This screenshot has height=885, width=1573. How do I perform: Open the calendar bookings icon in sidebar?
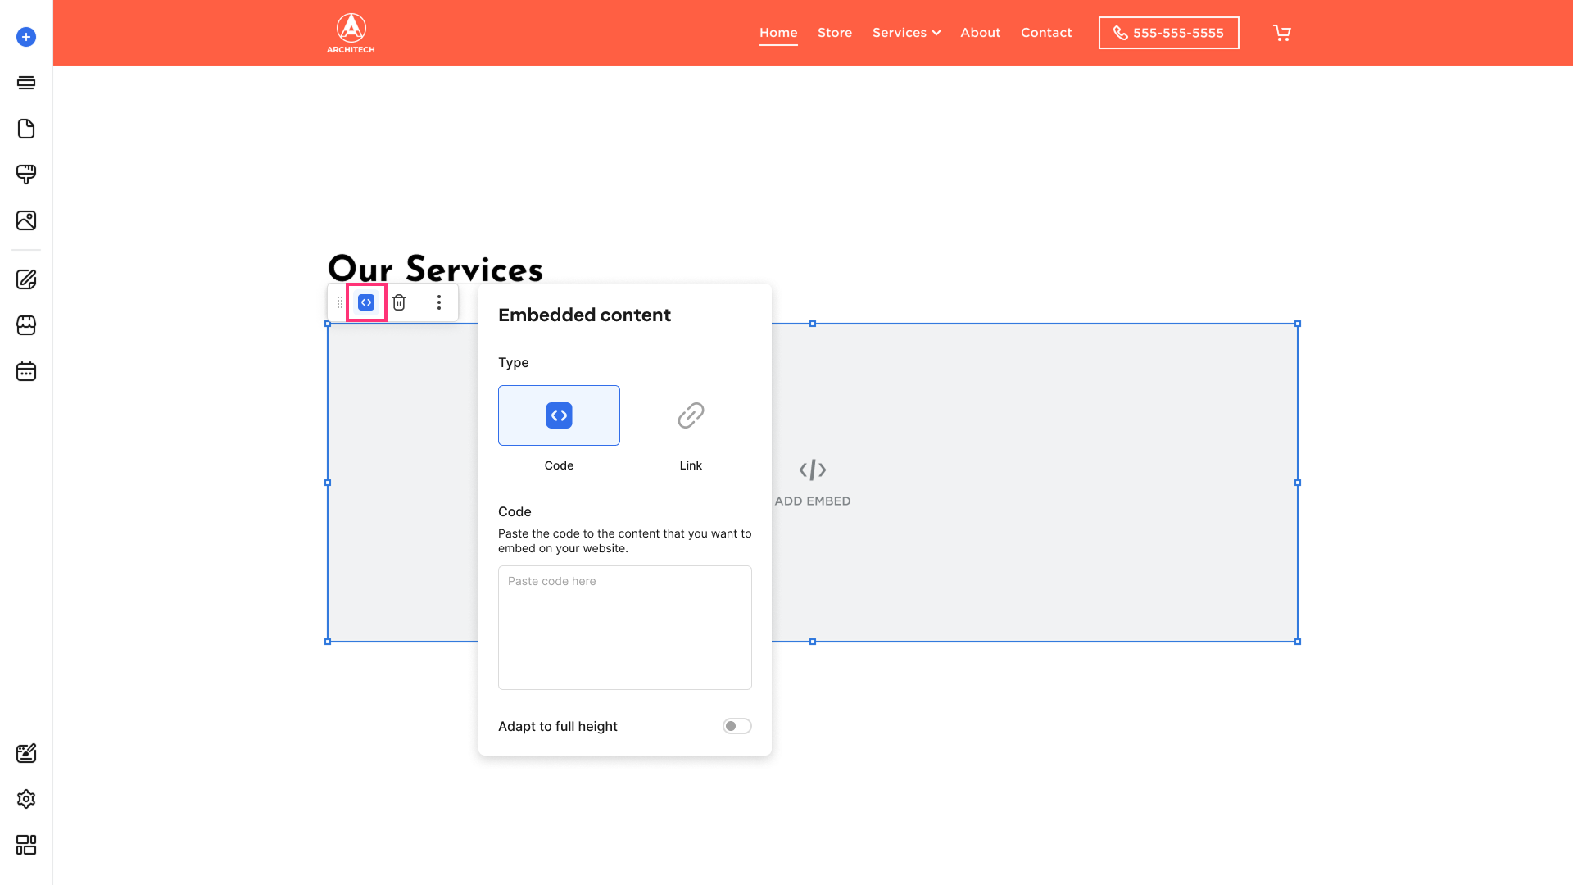click(x=26, y=371)
